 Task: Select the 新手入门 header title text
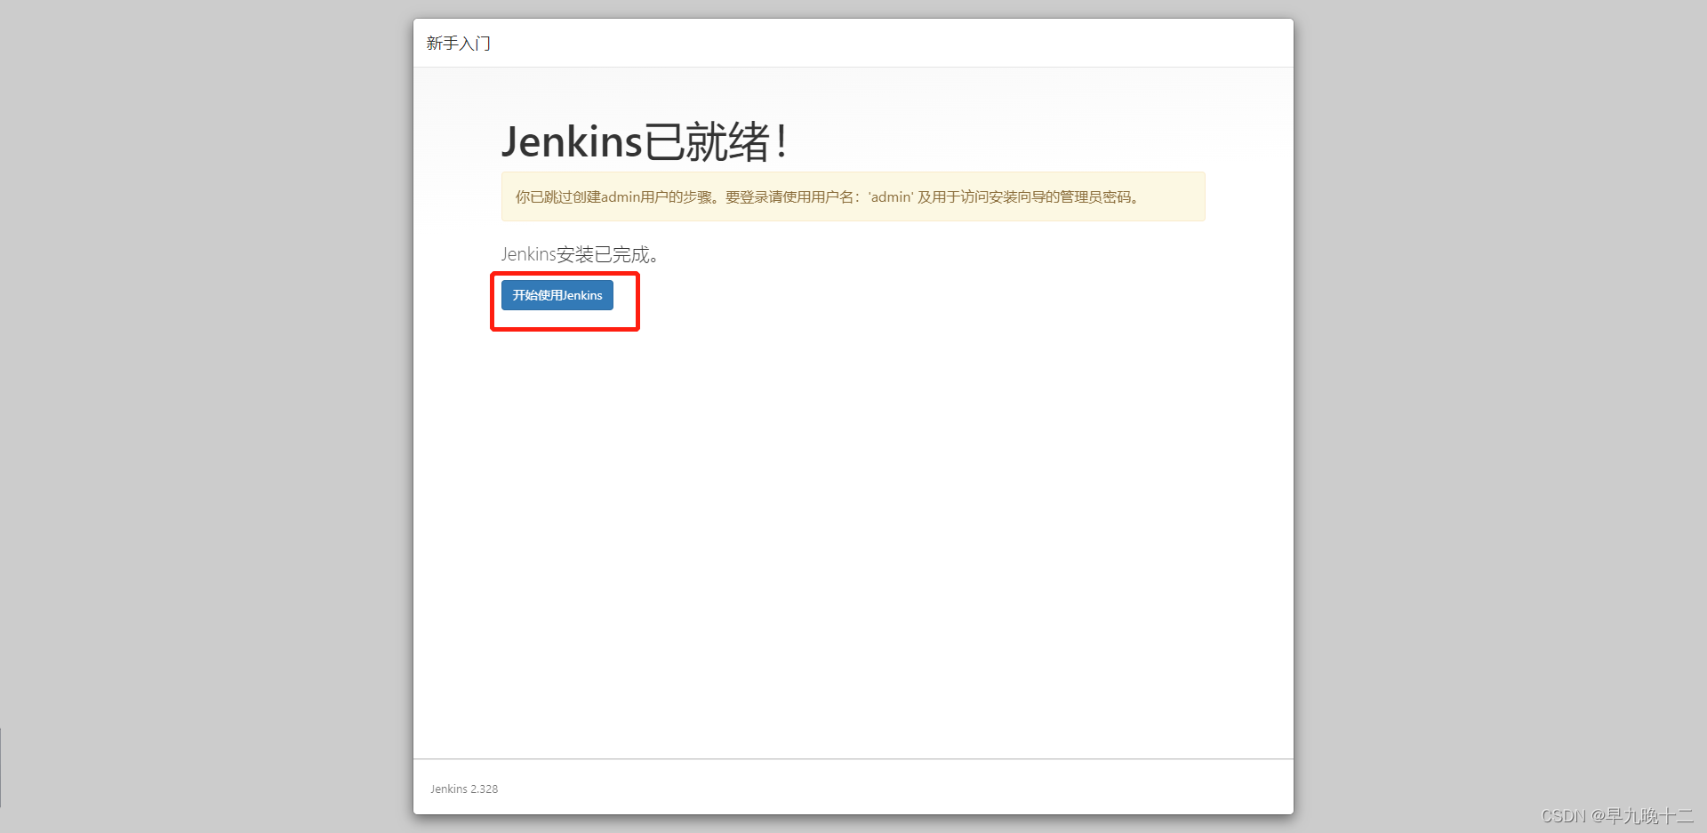click(x=458, y=44)
